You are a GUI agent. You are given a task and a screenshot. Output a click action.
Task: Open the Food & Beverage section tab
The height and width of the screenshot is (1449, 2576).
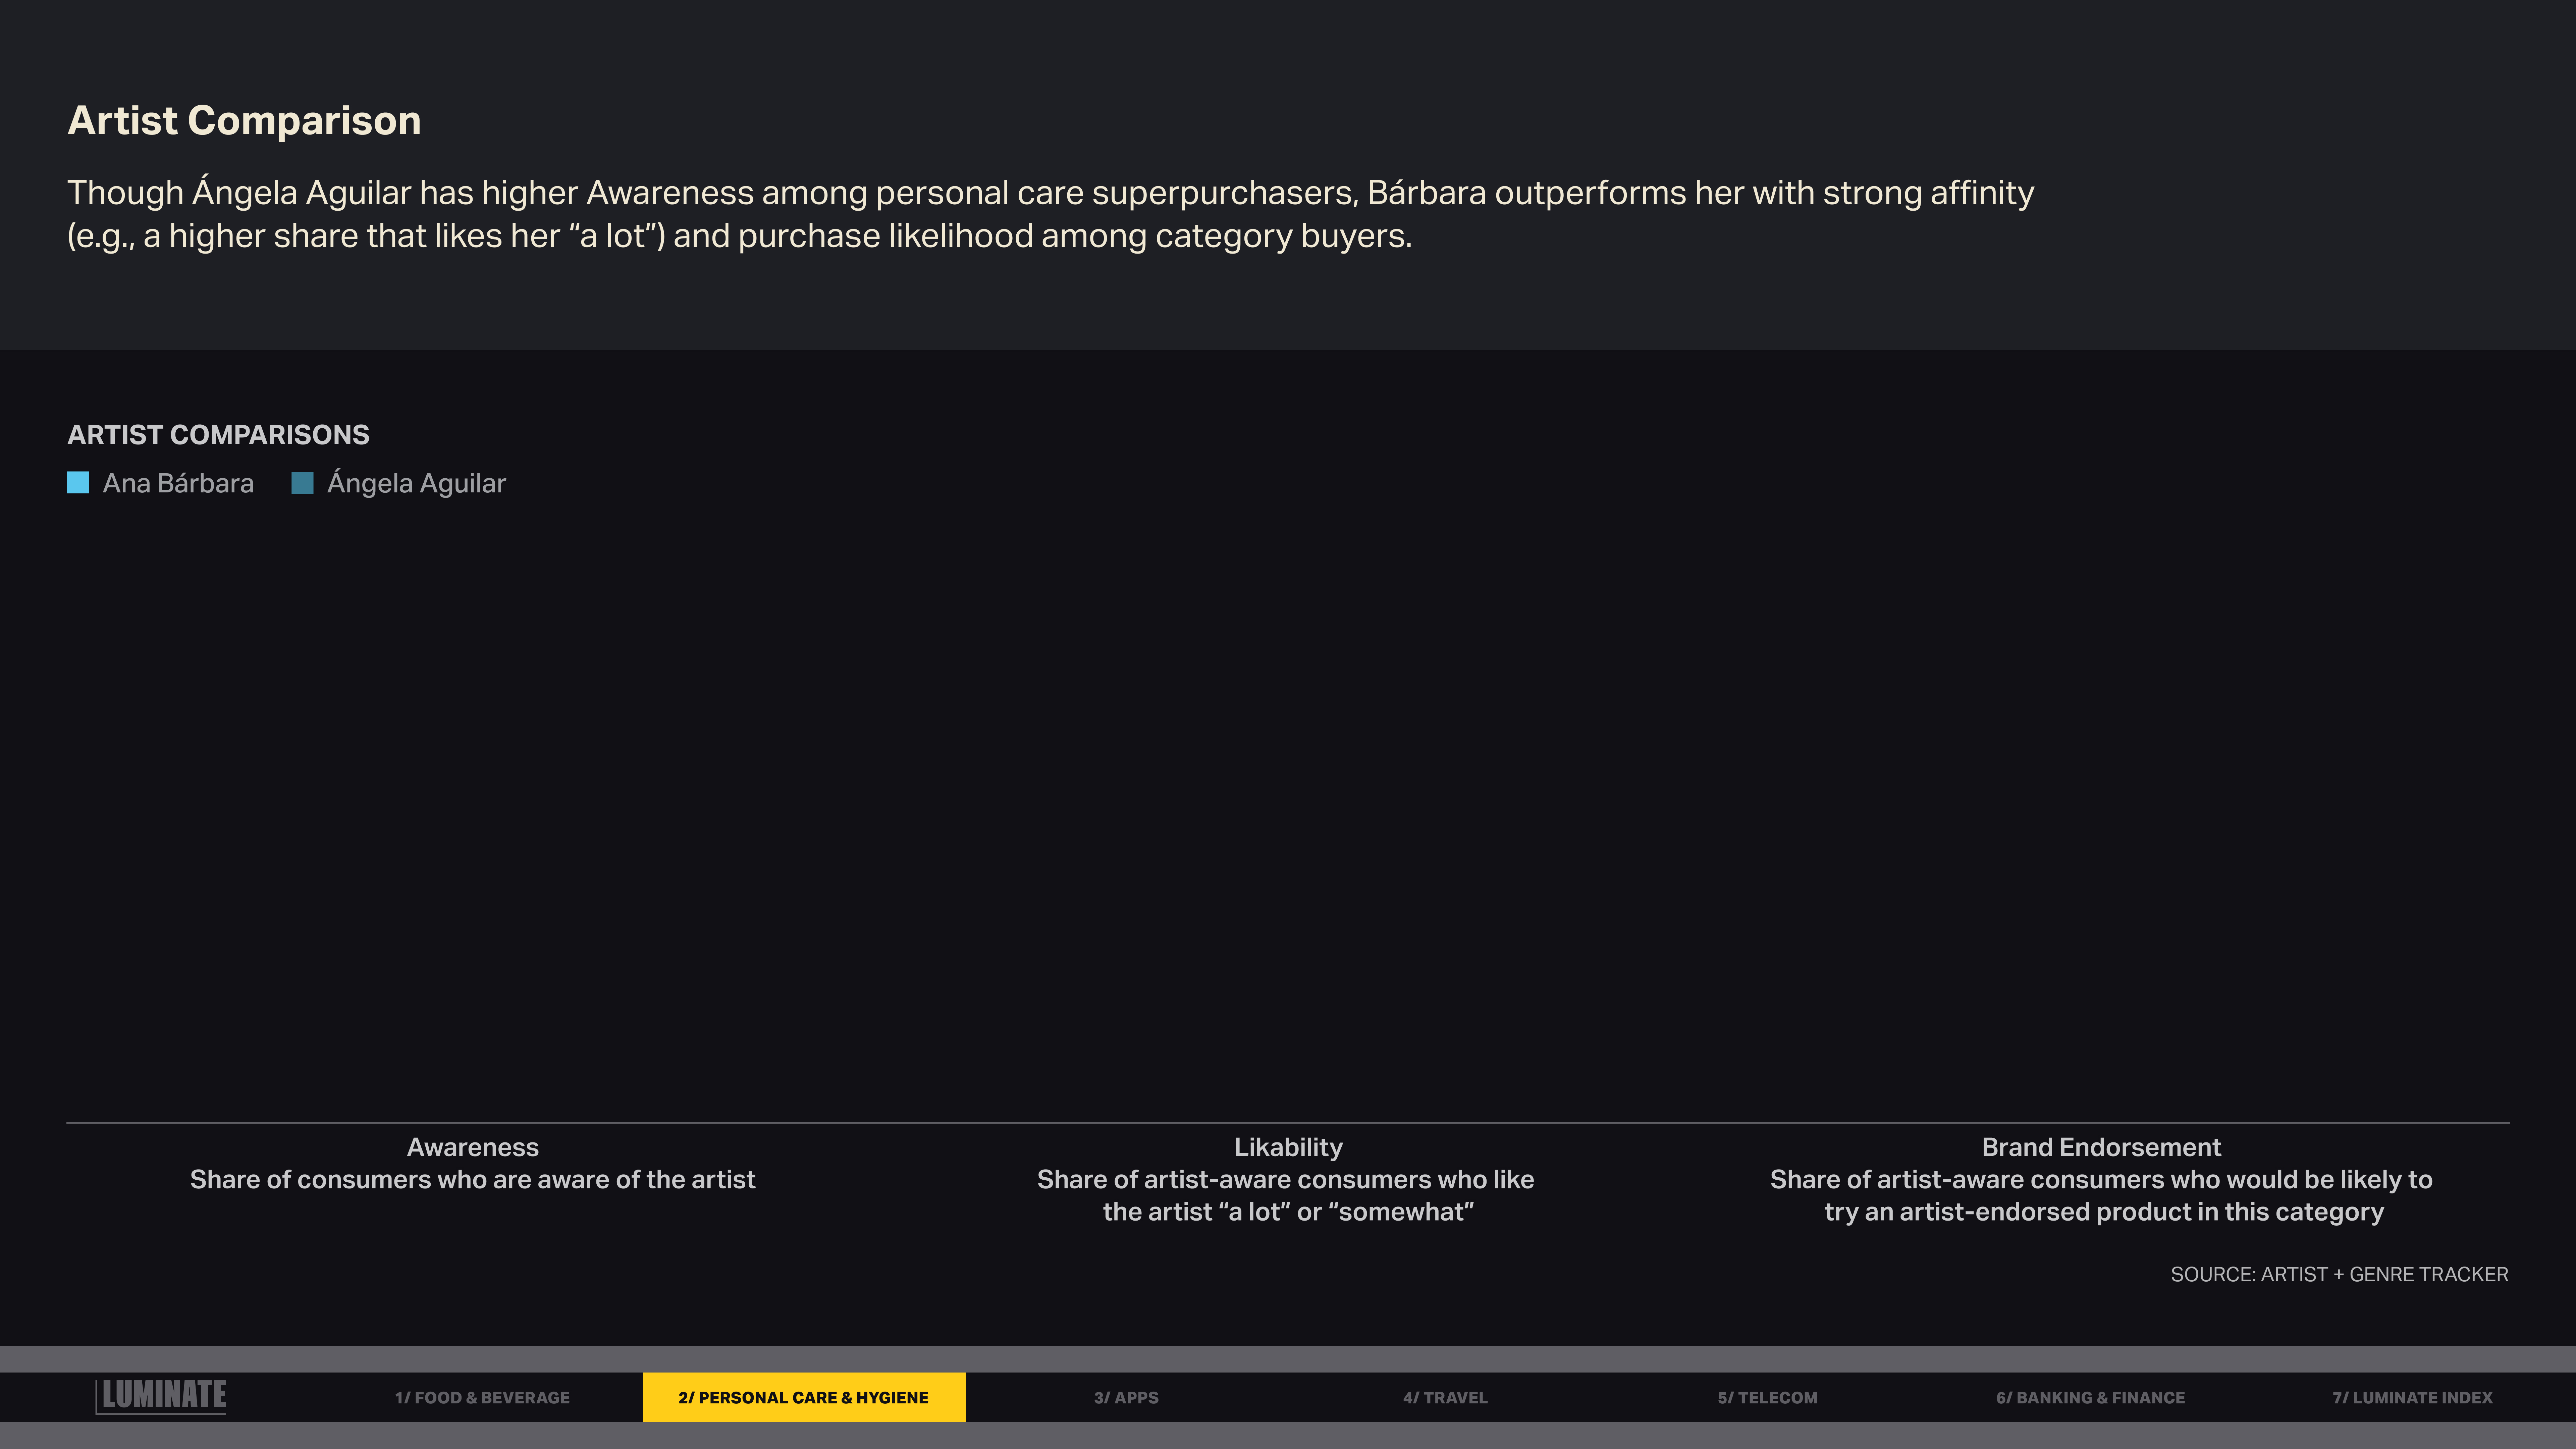(482, 1397)
